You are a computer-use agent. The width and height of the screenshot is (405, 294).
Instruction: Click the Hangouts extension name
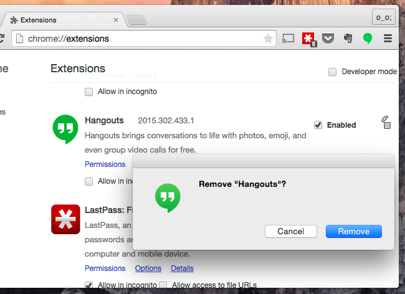pos(104,121)
